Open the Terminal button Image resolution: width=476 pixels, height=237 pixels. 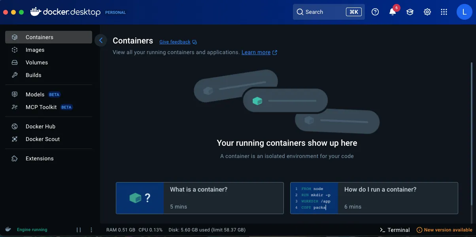[395, 230]
